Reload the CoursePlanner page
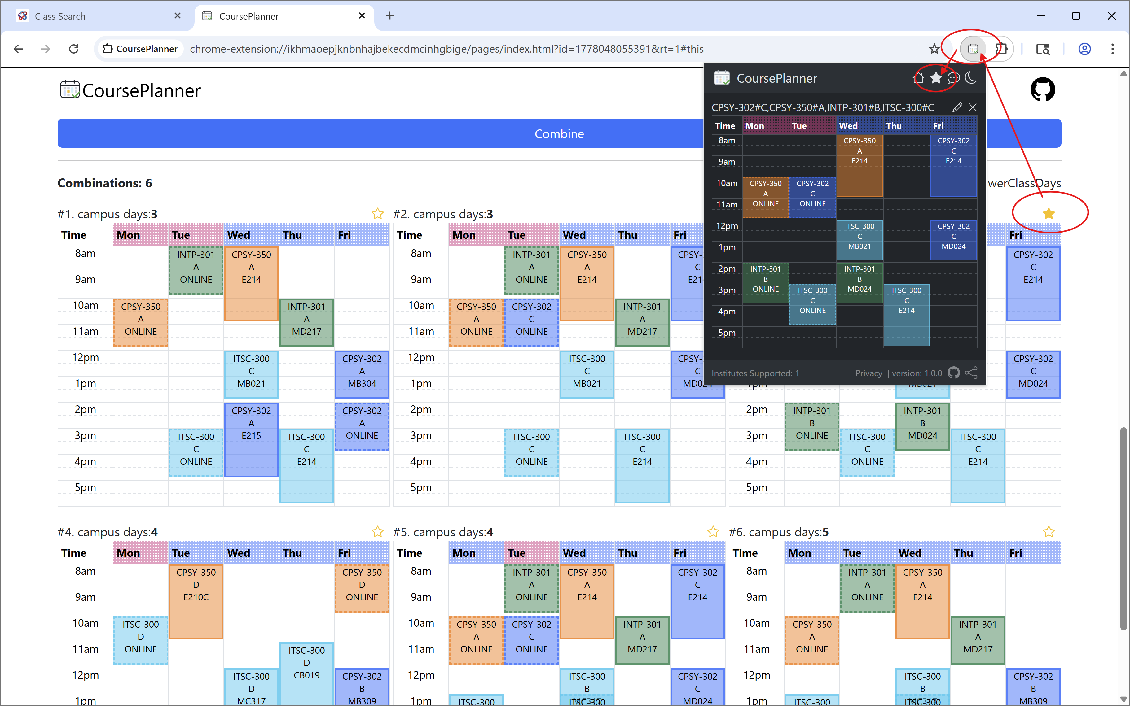Image resolution: width=1130 pixels, height=706 pixels. tap(74, 49)
